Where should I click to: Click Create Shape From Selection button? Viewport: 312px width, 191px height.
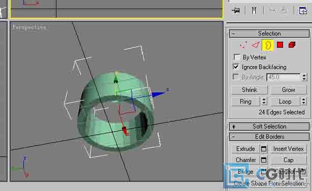point(269,183)
